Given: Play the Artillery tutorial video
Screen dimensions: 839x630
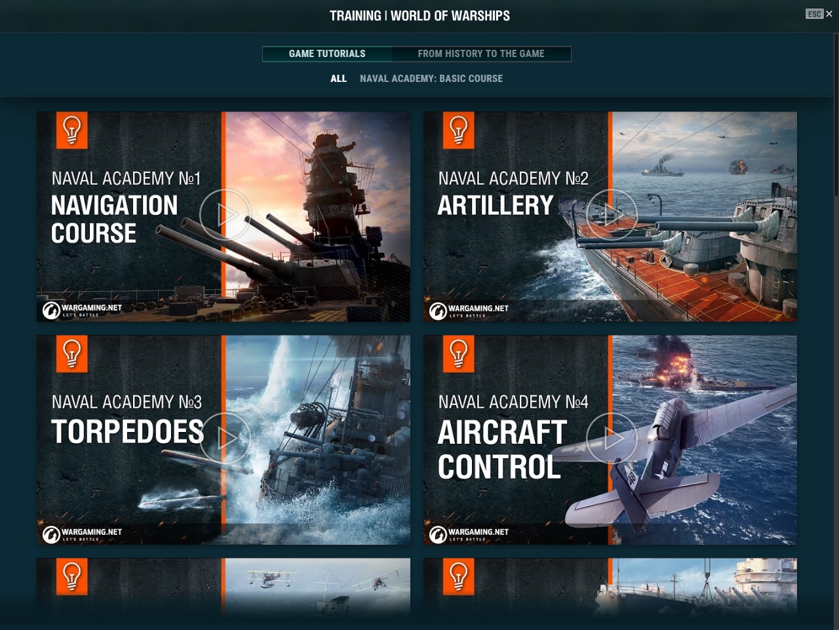Looking at the screenshot, I should click(612, 215).
